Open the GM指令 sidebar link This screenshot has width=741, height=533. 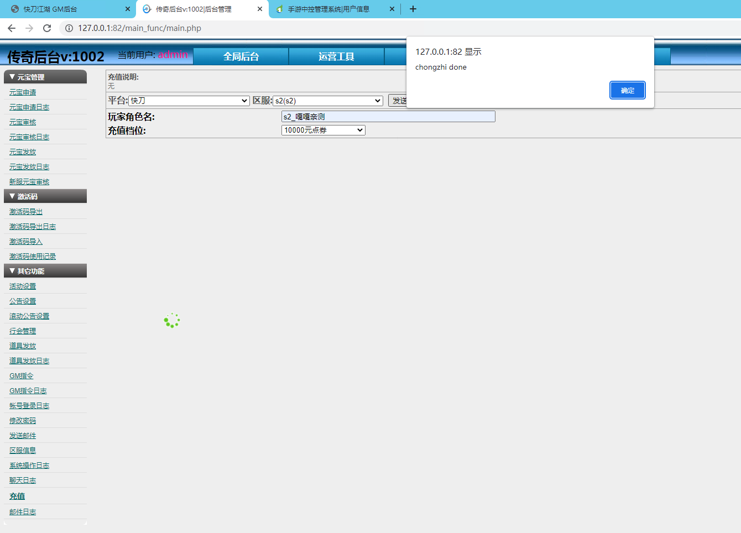(22, 376)
